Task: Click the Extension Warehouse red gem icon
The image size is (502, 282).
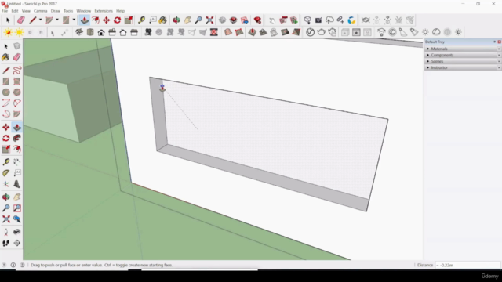Action: pyautogui.click(x=257, y=20)
